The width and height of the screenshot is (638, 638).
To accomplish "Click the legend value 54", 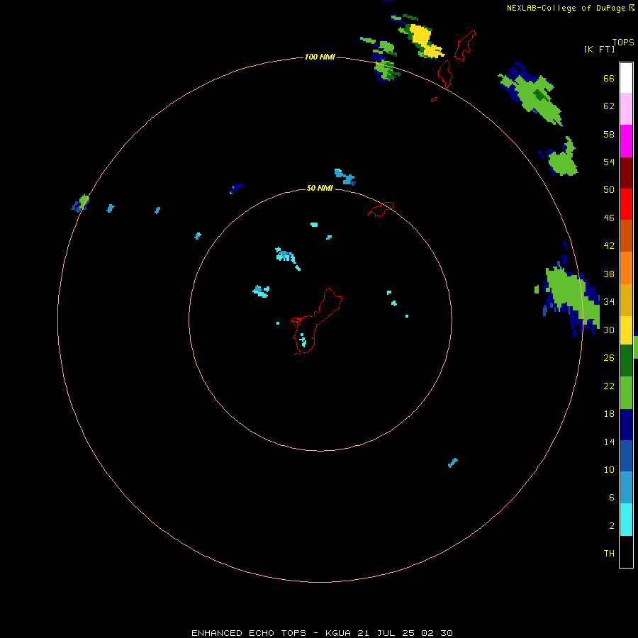I will pyautogui.click(x=609, y=162).
